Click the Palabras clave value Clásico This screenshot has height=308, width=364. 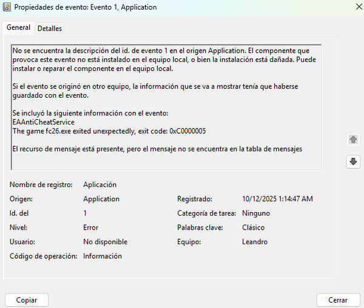[254, 228]
